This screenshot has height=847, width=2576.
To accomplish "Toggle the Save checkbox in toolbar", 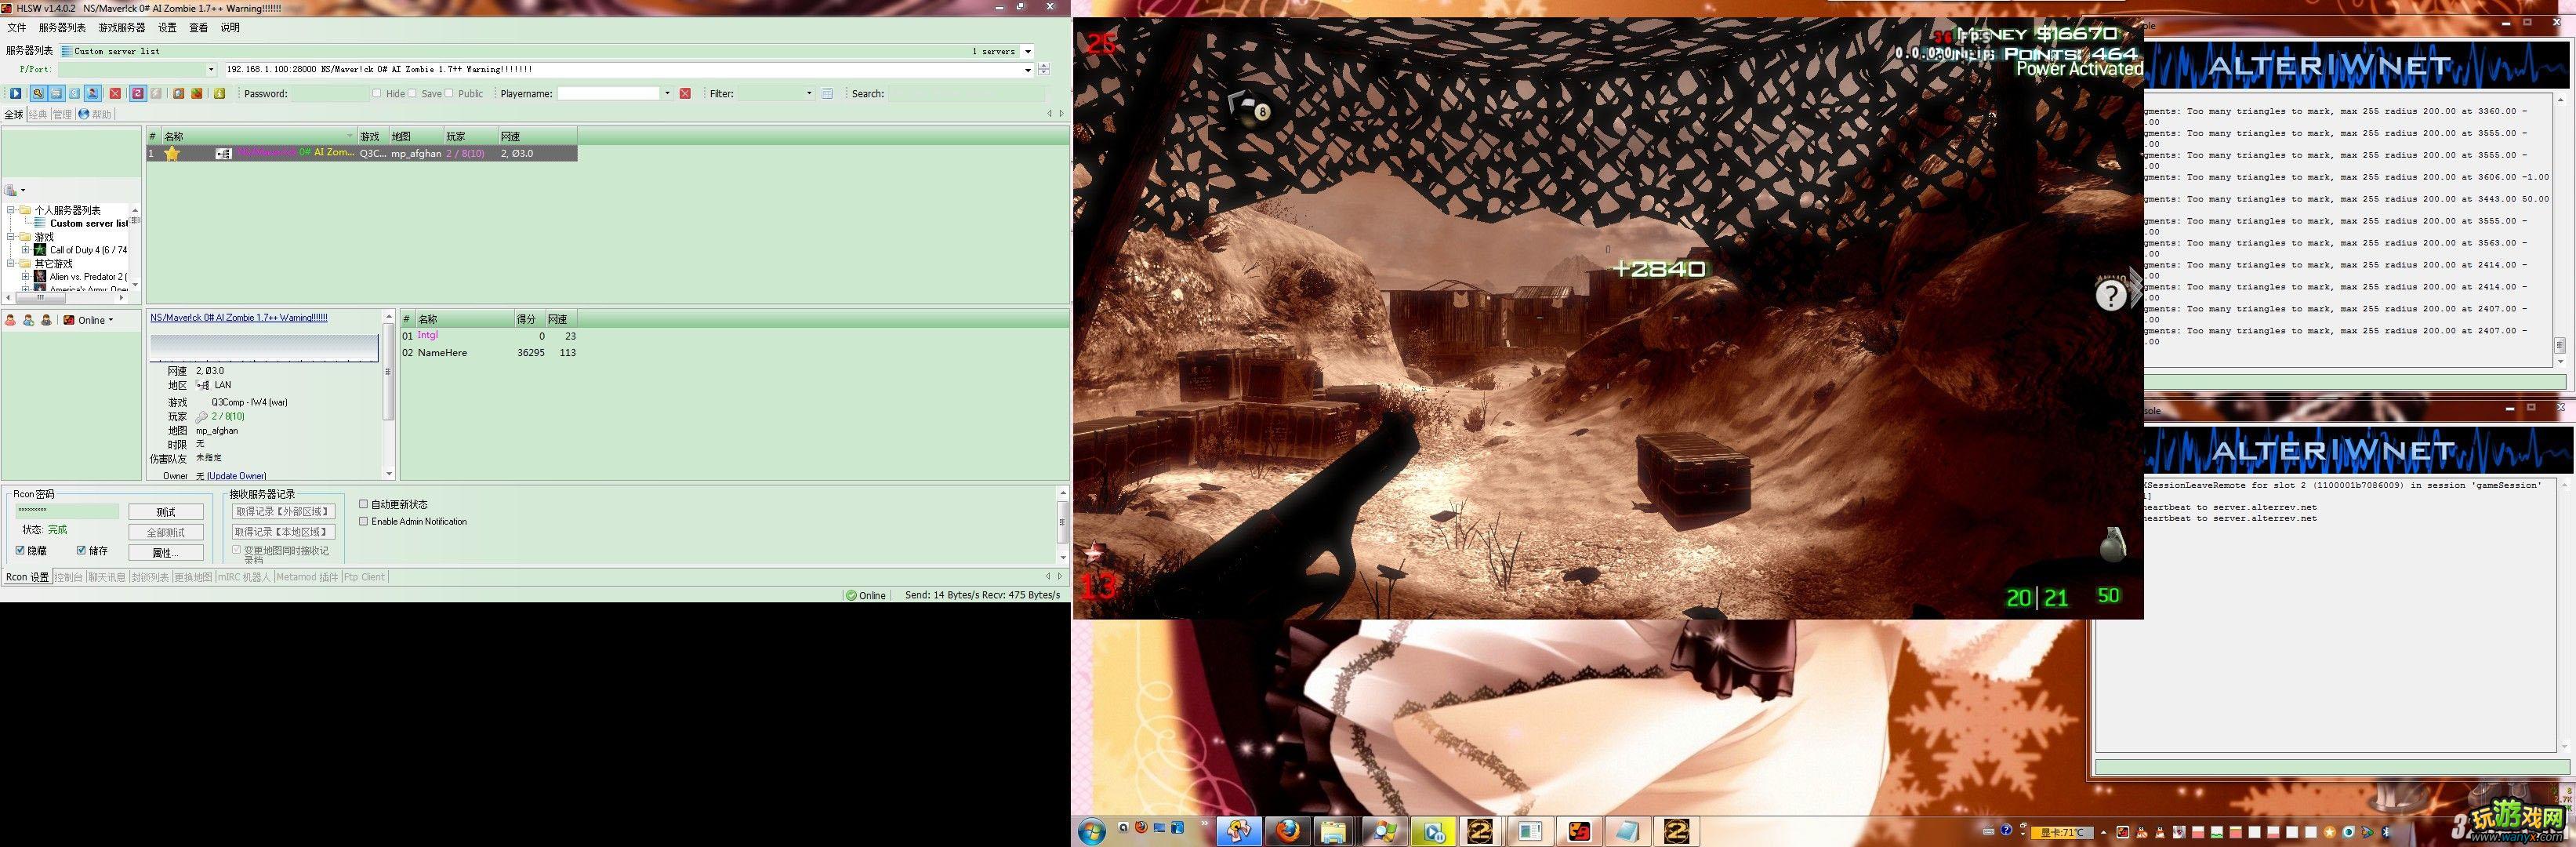I will 412,93.
